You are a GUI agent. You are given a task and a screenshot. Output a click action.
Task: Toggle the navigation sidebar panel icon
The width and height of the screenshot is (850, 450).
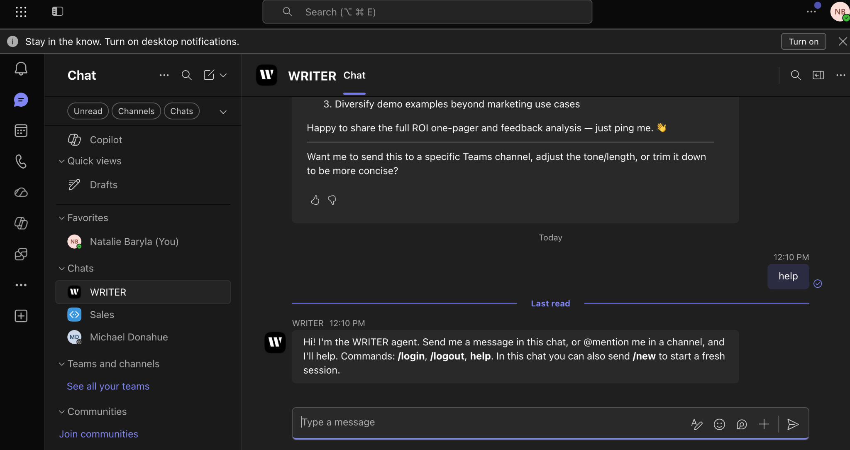[x=57, y=11]
